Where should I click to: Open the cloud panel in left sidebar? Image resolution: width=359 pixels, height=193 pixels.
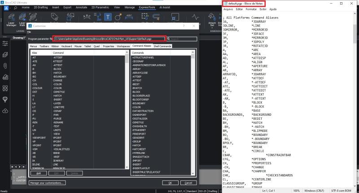pyautogui.click(x=5, y=110)
